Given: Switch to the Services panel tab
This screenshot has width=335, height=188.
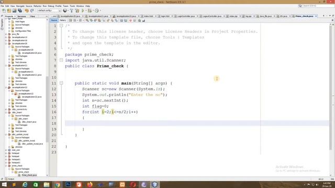Looking at the screenshot, I should [x=21, y=16].
